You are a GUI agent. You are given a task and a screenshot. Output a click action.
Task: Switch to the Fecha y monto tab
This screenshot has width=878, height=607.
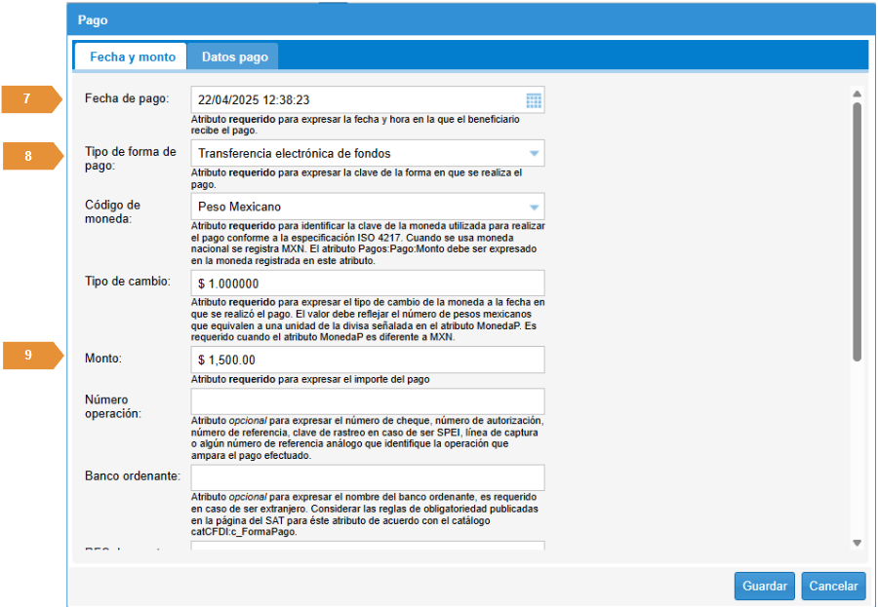tap(132, 57)
